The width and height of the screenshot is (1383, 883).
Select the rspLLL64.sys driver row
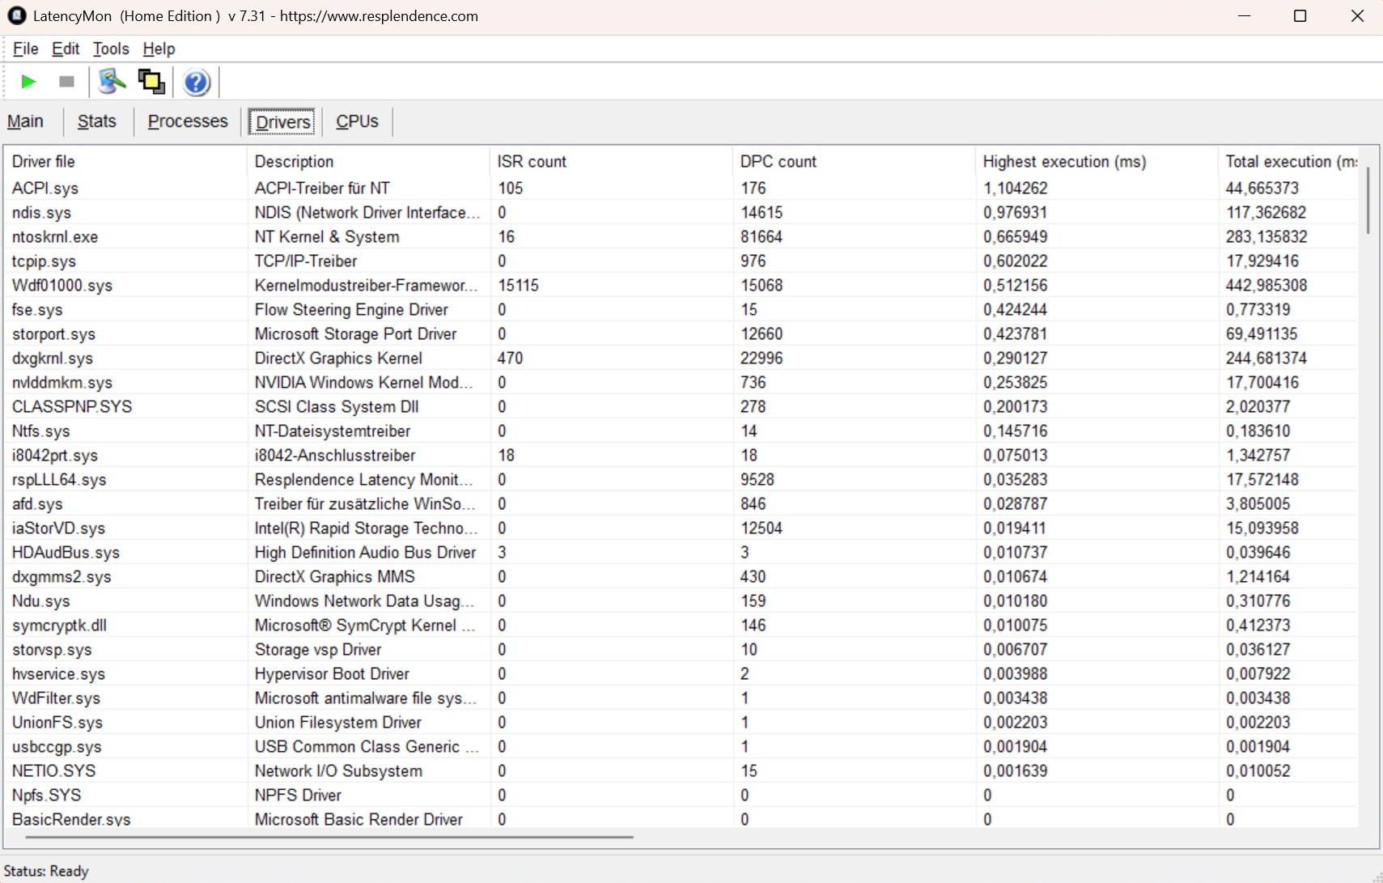(681, 479)
